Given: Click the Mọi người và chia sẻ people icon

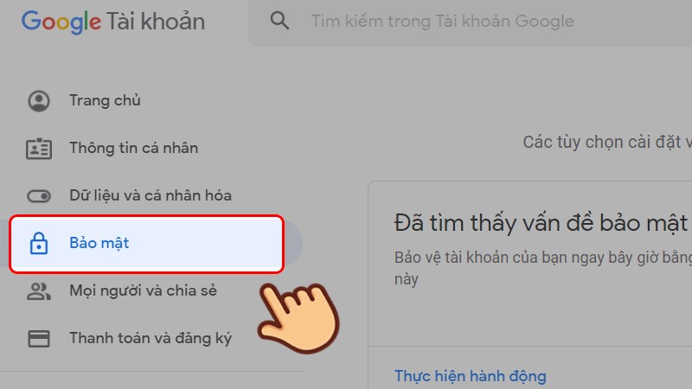Looking at the screenshot, I should pyautogui.click(x=39, y=291).
